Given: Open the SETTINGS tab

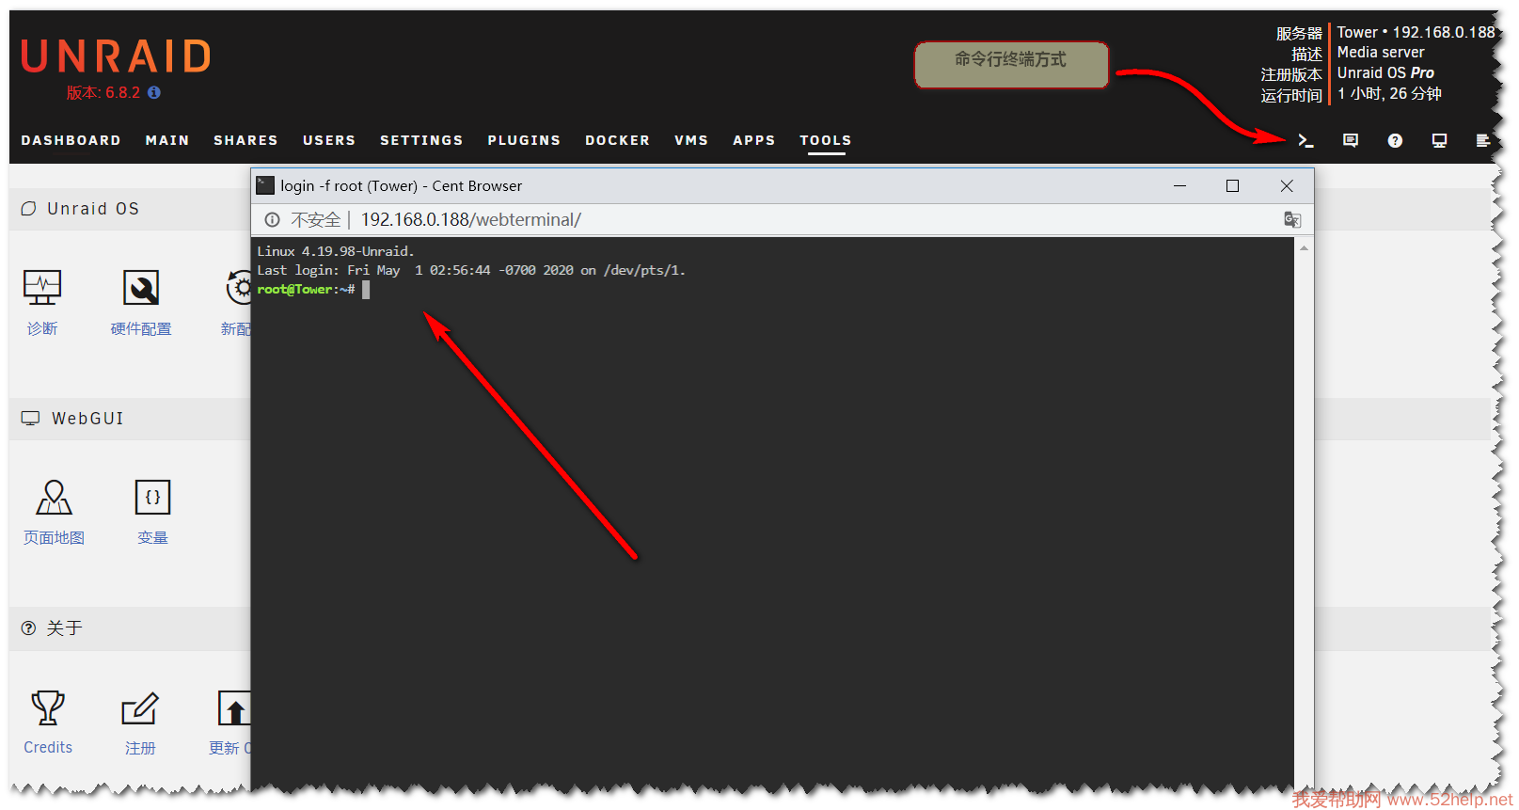Looking at the screenshot, I should 421,140.
